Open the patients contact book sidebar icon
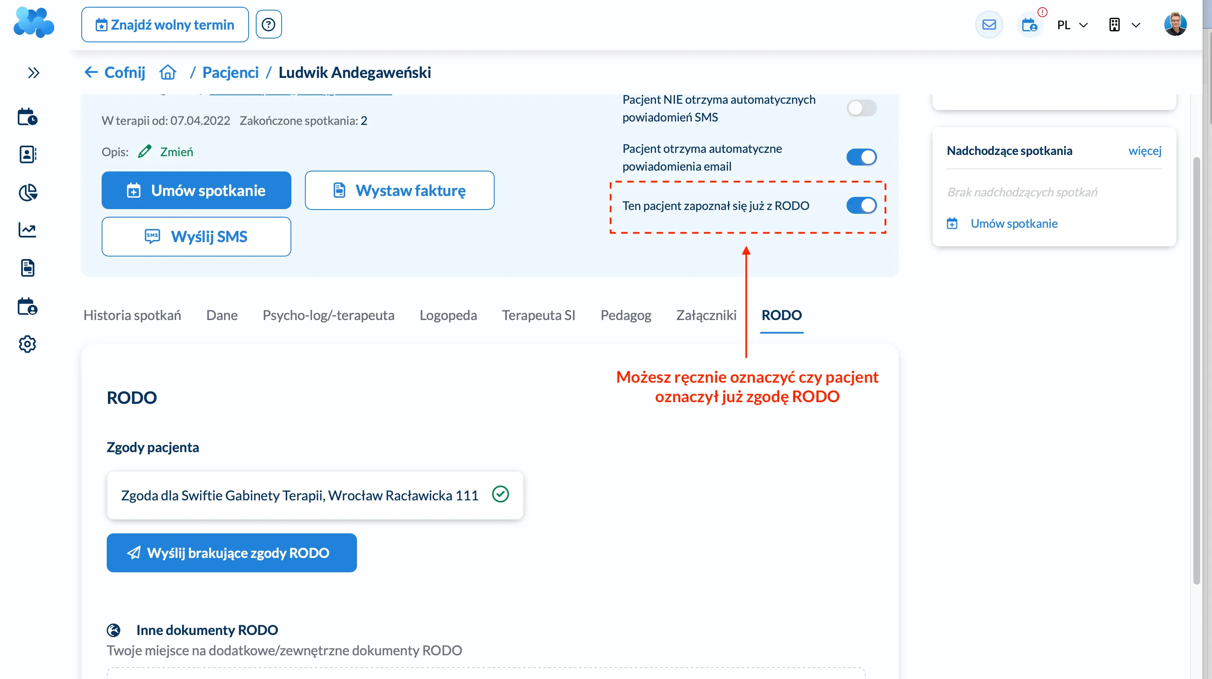The height and width of the screenshot is (679, 1212). click(x=28, y=154)
